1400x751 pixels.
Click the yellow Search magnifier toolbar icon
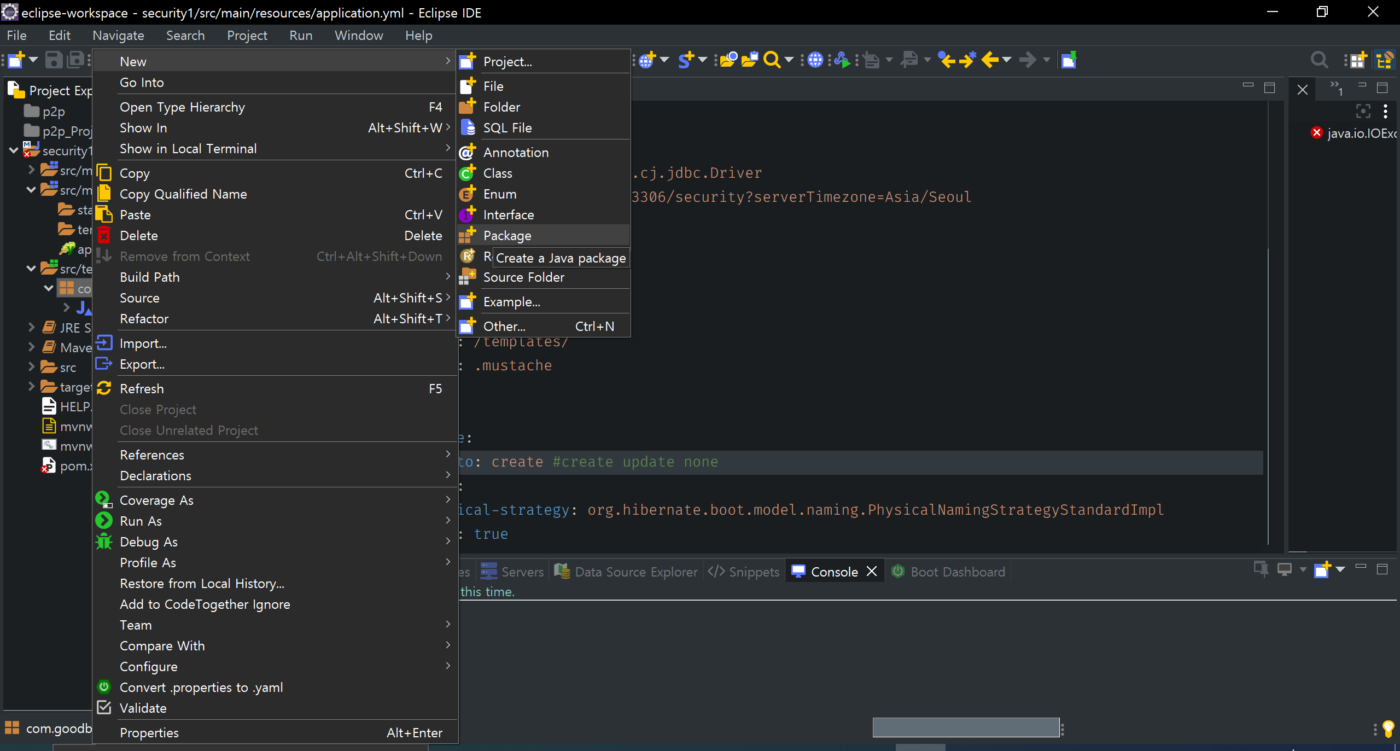coord(771,60)
